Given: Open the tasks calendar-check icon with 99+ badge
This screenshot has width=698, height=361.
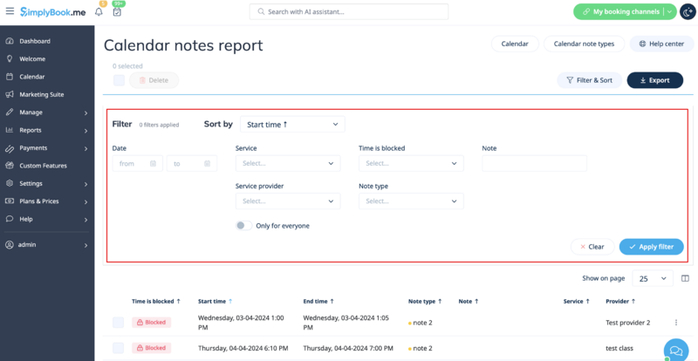Looking at the screenshot, I should click(x=117, y=11).
